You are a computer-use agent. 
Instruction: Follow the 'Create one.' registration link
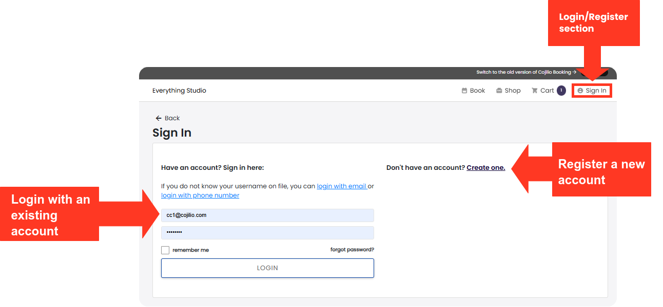(485, 168)
